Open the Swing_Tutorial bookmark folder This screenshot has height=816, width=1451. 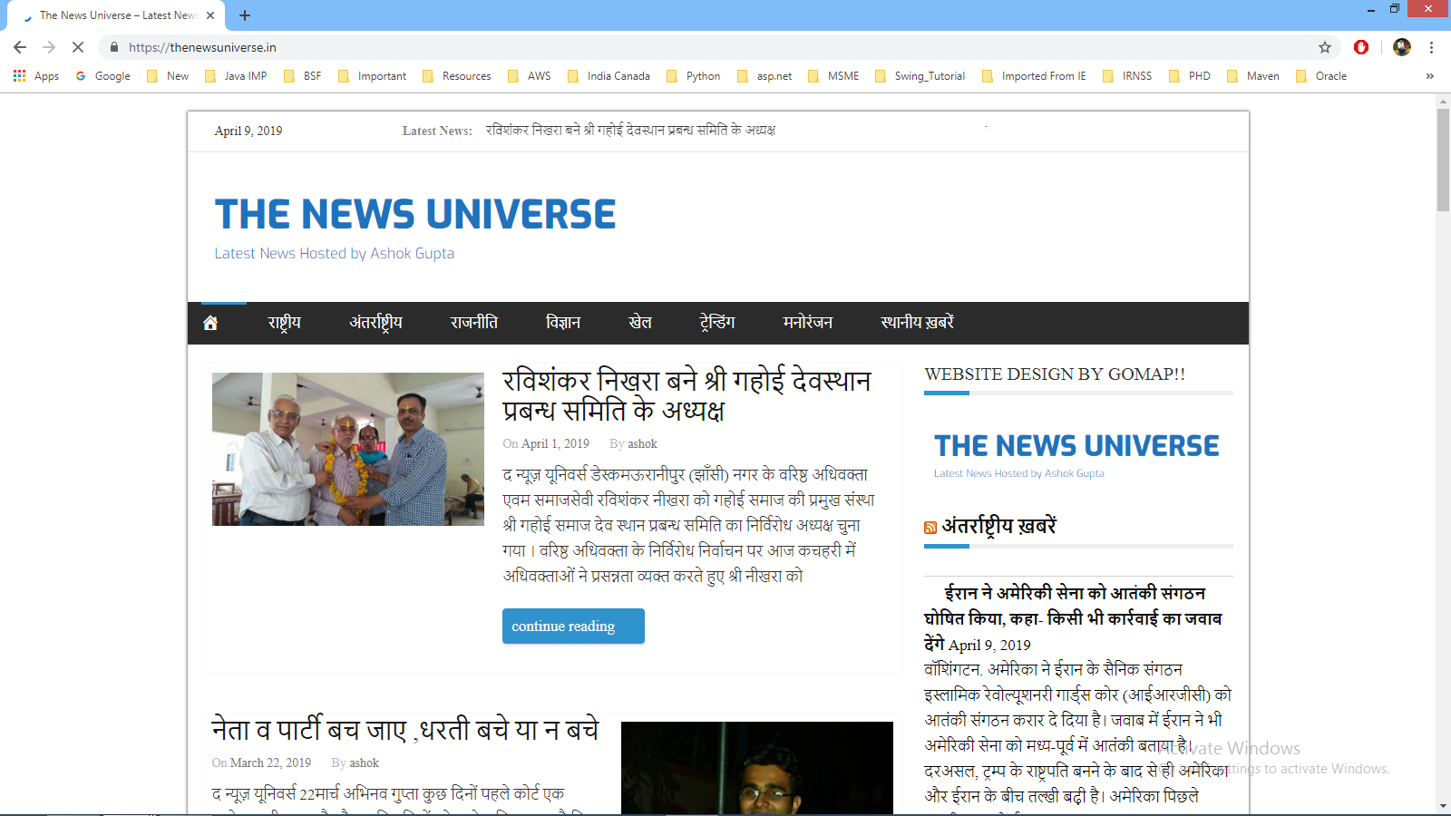920,76
